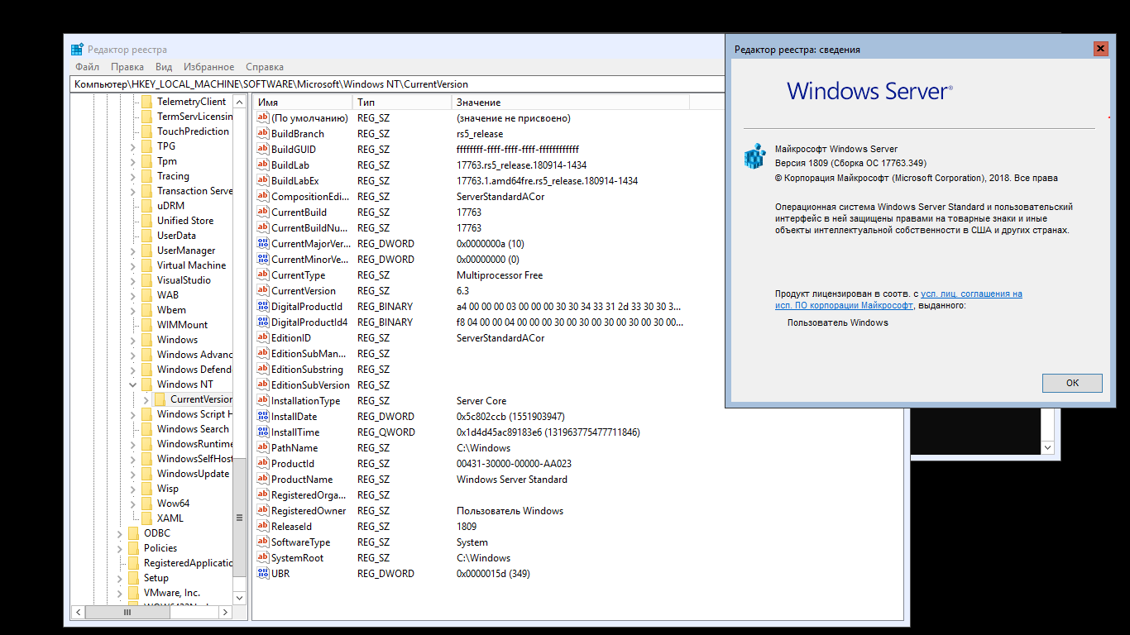This screenshot has height=635, width=1130.
Task: Open the Справка menu
Action: 265,67
